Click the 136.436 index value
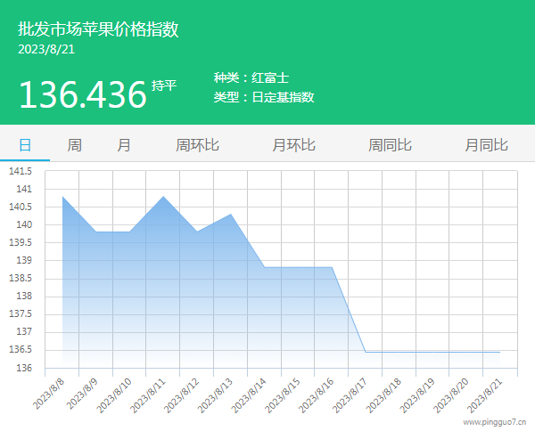Screen dimensions: 535x431 point(82,94)
